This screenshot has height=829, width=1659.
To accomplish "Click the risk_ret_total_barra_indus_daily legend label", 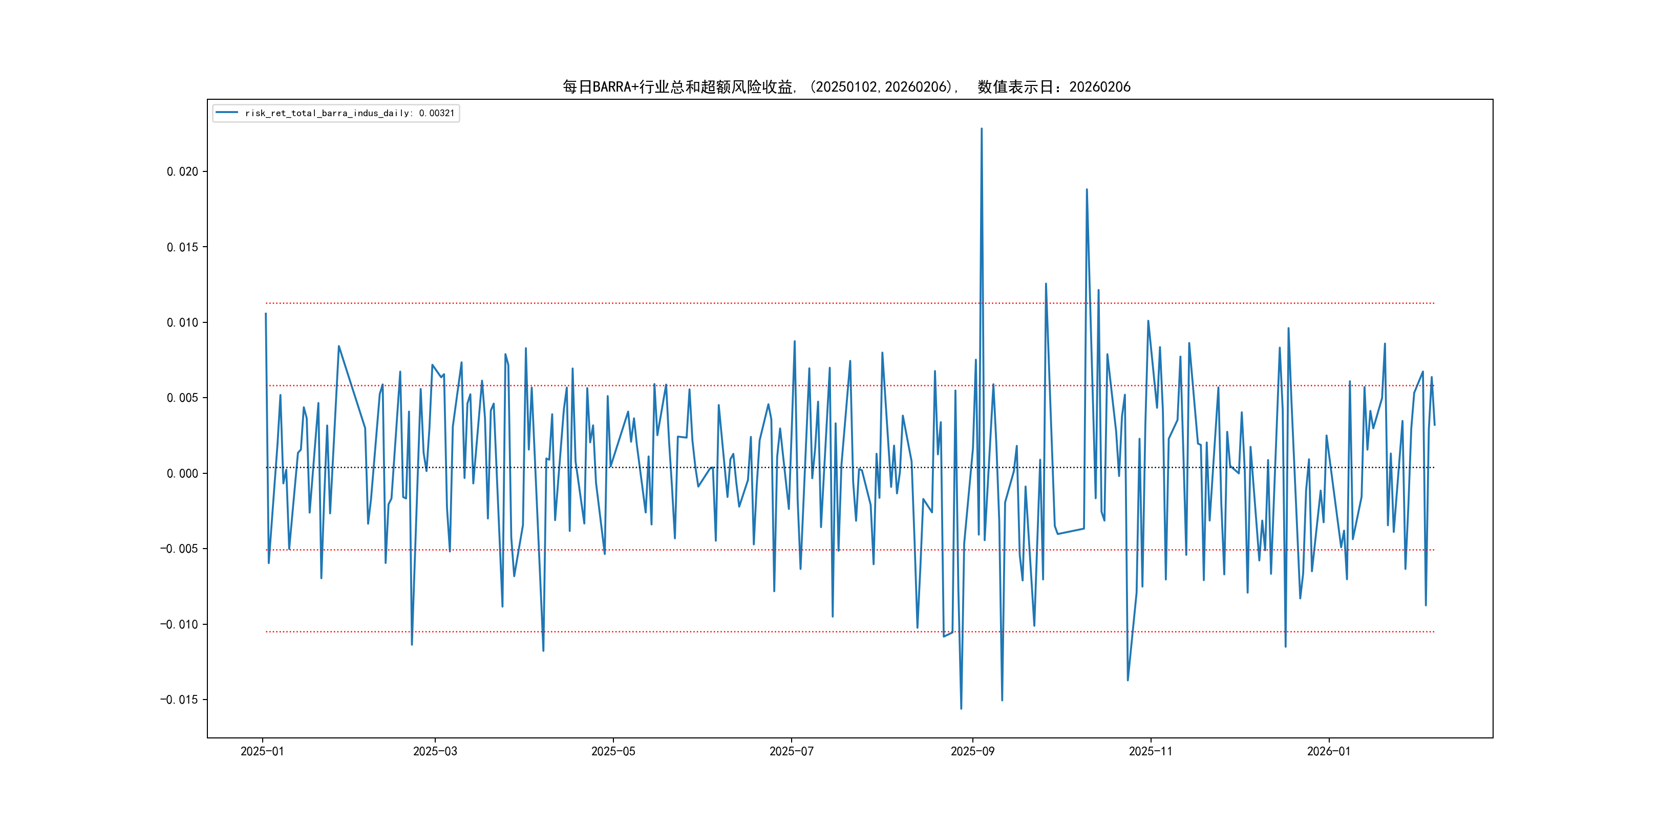I will [x=350, y=113].
